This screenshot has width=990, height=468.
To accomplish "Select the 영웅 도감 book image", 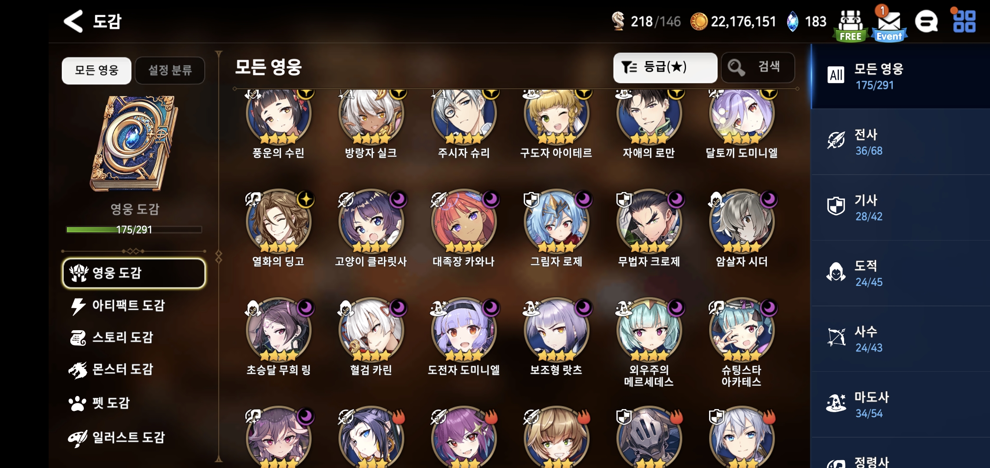I will pyautogui.click(x=134, y=143).
